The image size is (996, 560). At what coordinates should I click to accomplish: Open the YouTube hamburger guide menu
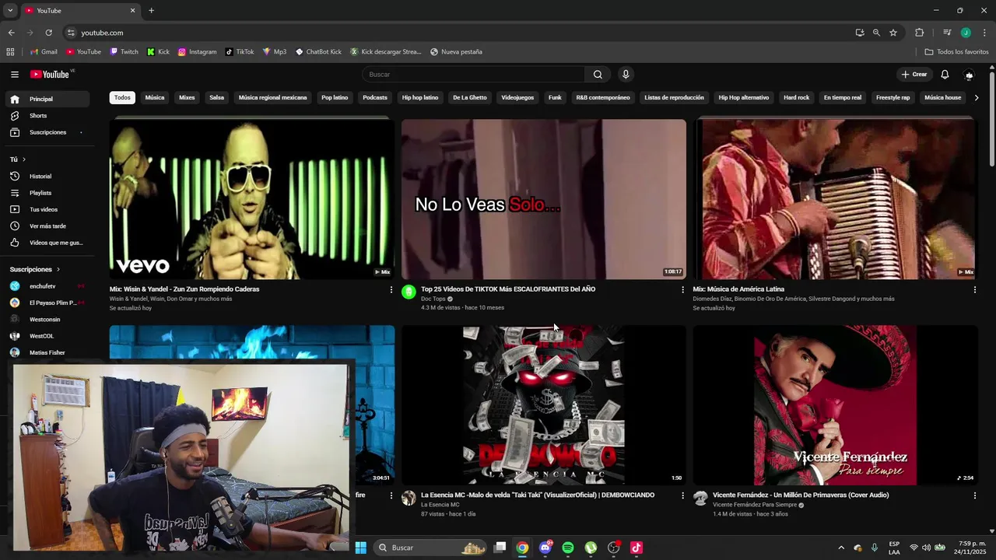pyautogui.click(x=15, y=75)
